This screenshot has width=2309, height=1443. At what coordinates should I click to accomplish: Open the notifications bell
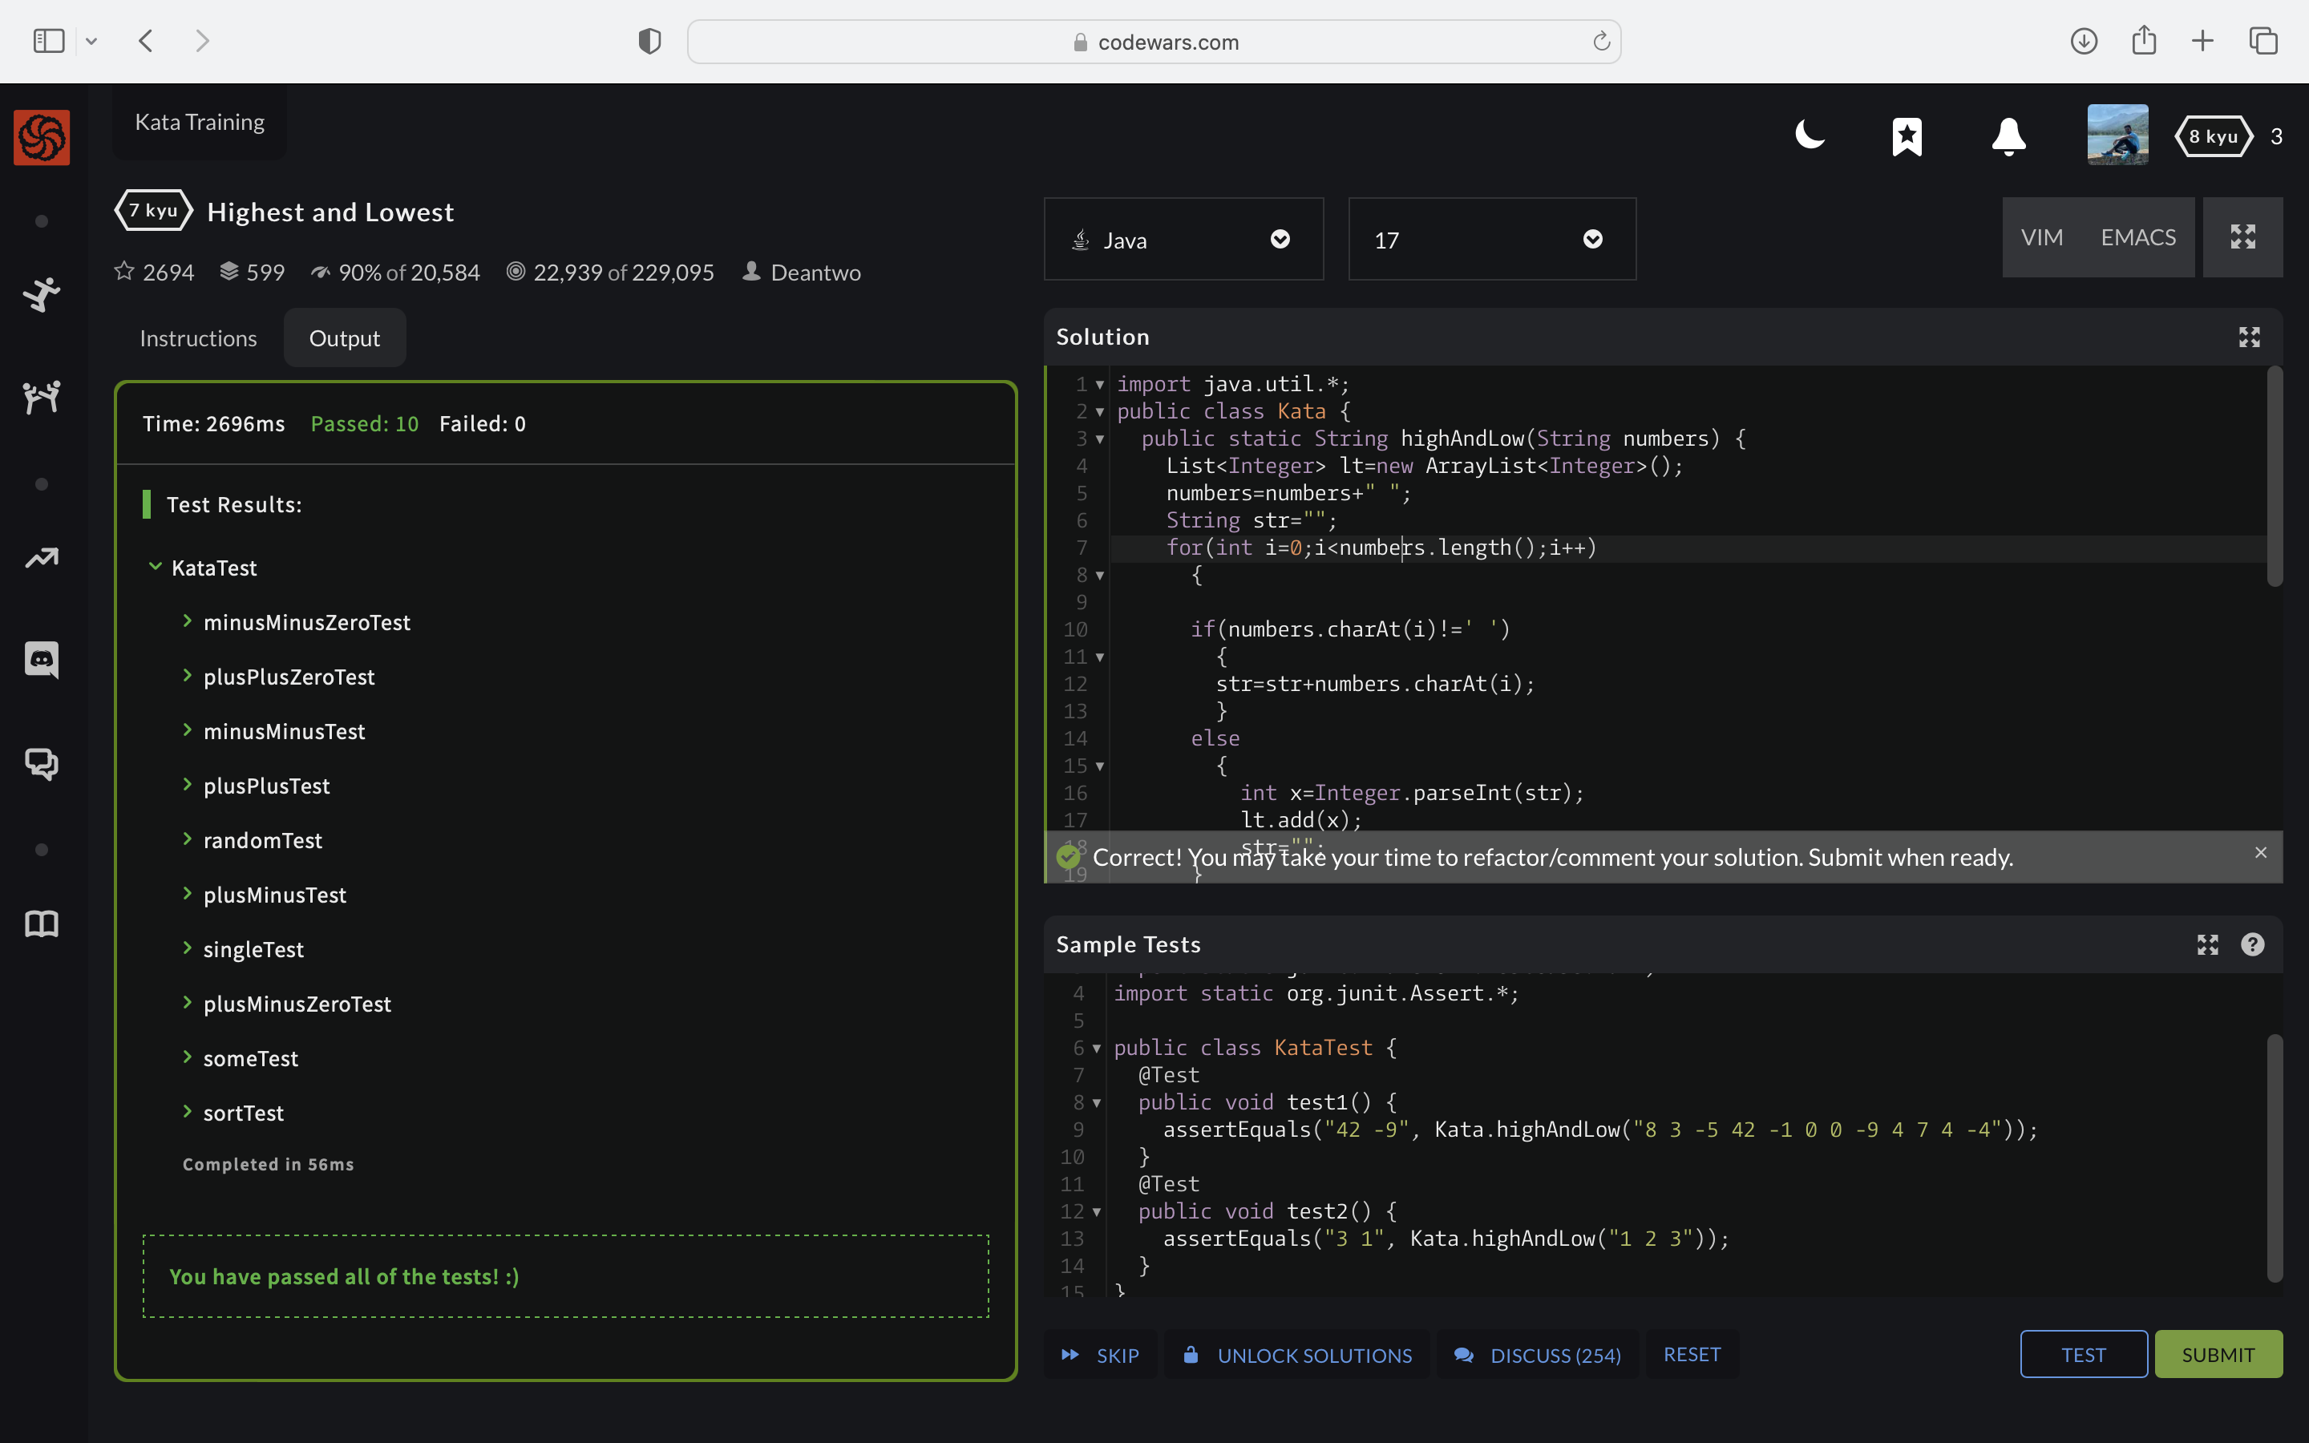pos(2008,136)
